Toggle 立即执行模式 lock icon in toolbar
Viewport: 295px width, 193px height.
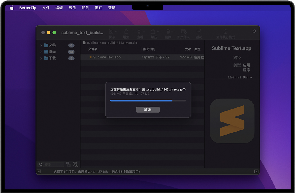pos(226,32)
